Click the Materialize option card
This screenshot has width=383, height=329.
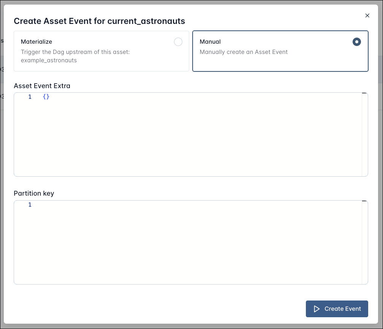click(101, 51)
